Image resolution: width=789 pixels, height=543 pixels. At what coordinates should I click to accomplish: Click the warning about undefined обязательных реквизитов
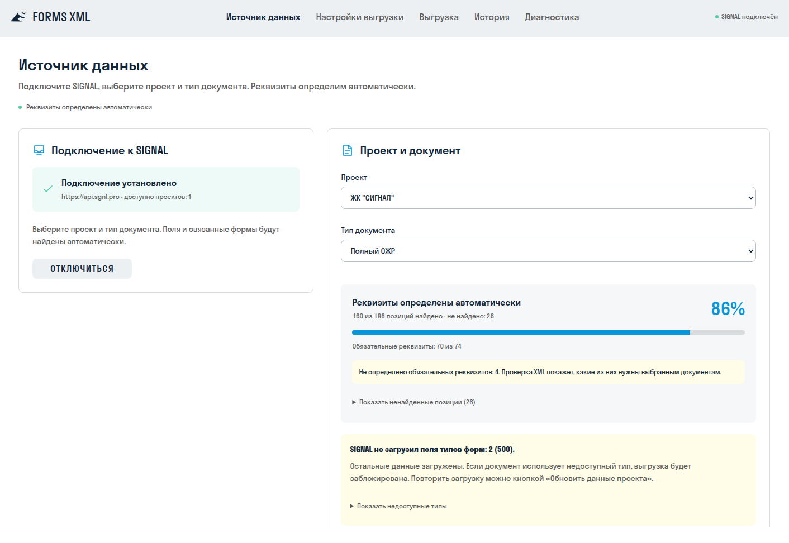[x=548, y=372]
